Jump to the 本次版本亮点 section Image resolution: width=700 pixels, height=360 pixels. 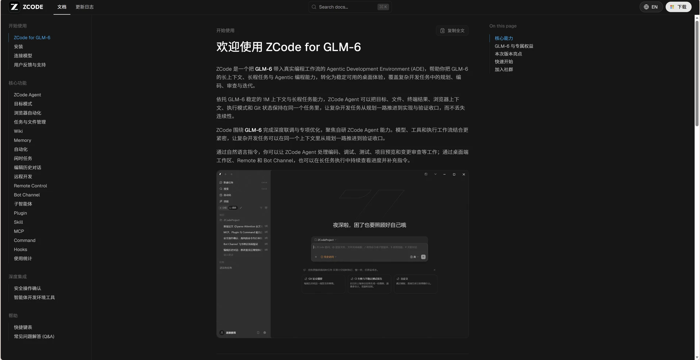508,54
